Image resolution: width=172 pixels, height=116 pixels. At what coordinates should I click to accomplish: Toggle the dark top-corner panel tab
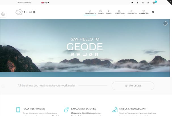[x=170, y=2]
